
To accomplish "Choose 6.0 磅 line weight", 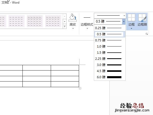I will pos(110,77).
